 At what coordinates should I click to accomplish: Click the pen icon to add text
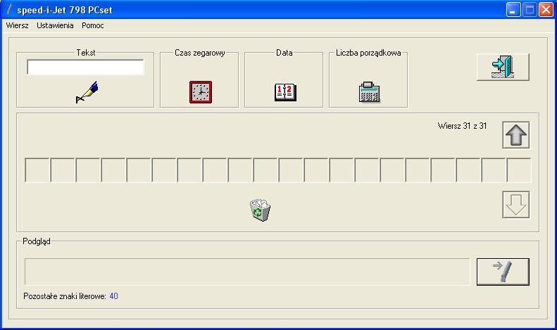pos(87,92)
